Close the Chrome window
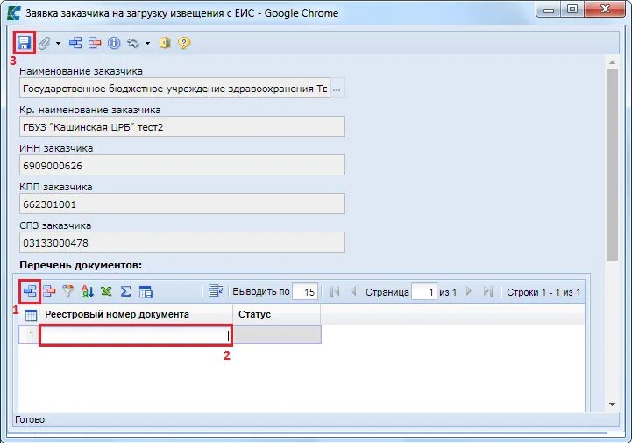Image resolution: width=632 pixels, height=443 pixels. click(605, 10)
